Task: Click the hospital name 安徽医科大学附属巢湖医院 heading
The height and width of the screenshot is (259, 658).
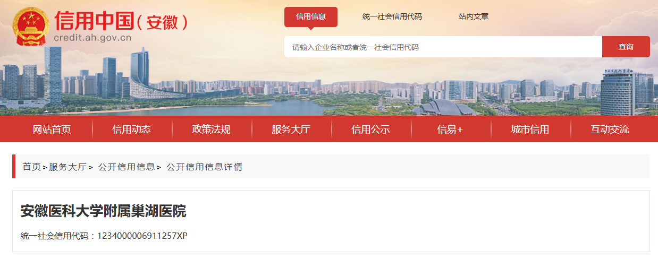Action: pyautogui.click(x=103, y=211)
